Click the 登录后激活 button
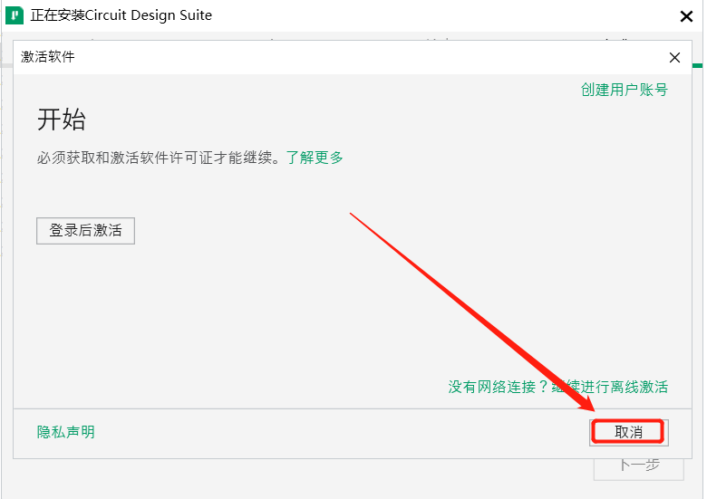 (x=85, y=231)
